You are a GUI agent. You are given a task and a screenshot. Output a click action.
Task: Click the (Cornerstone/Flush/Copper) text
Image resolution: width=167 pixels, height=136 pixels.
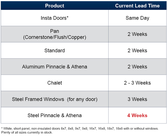point(55,37)
